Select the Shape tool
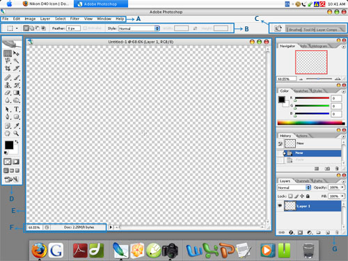Image resolution: width=348 pixels, height=261 pixels. [x=16, y=117]
